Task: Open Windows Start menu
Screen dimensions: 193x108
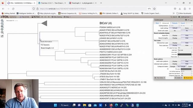Action: [x=55, y=105]
